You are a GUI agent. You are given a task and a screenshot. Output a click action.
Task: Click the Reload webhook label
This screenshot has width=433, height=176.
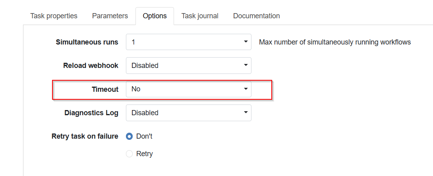[91, 66]
